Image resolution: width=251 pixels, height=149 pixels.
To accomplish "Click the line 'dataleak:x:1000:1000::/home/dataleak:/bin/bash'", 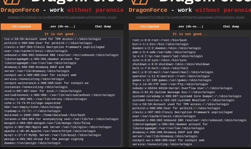I will [x=45, y=115].
